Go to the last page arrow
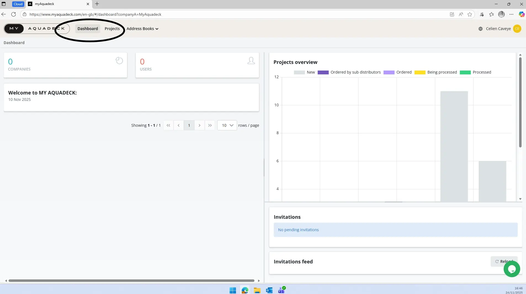The width and height of the screenshot is (526, 294). point(210,125)
